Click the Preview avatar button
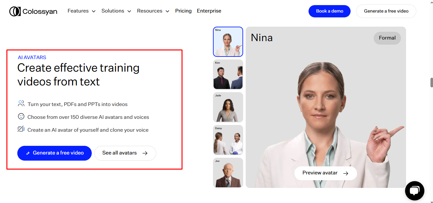The height and width of the screenshot is (203, 433). pos(326,173)
